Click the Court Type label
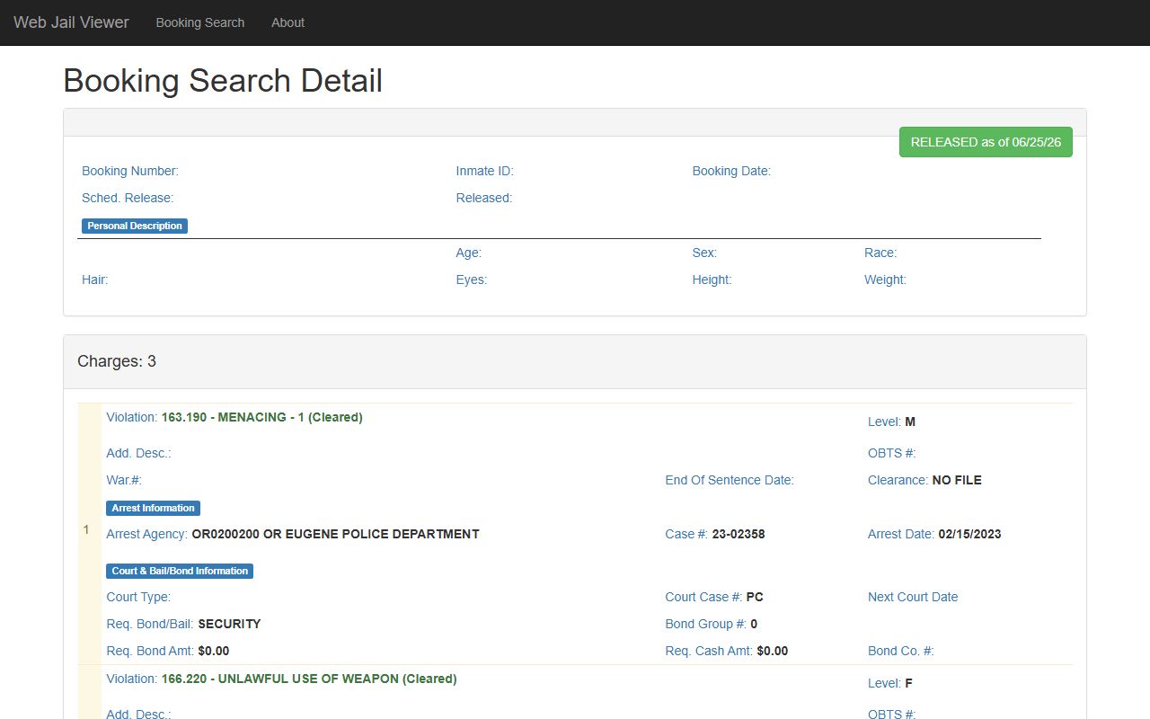This screenshot has height=719, width=1150. (138, 597)
